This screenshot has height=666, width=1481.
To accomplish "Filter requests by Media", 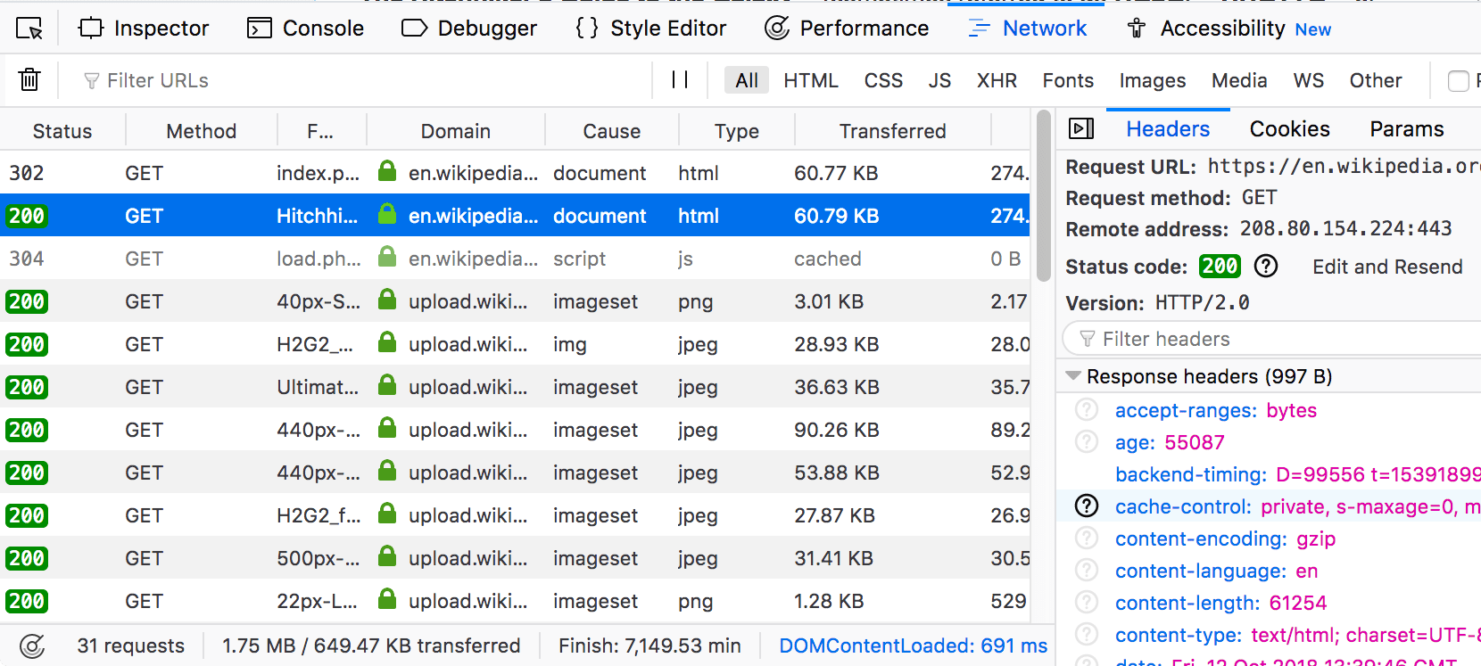I will click(x=1239, y=80).
